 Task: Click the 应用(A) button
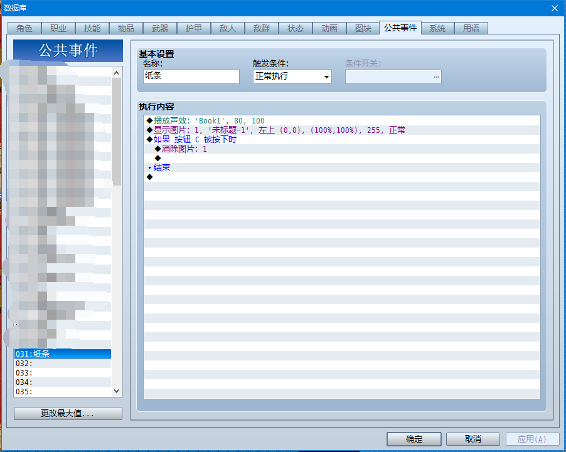(532, 439)
